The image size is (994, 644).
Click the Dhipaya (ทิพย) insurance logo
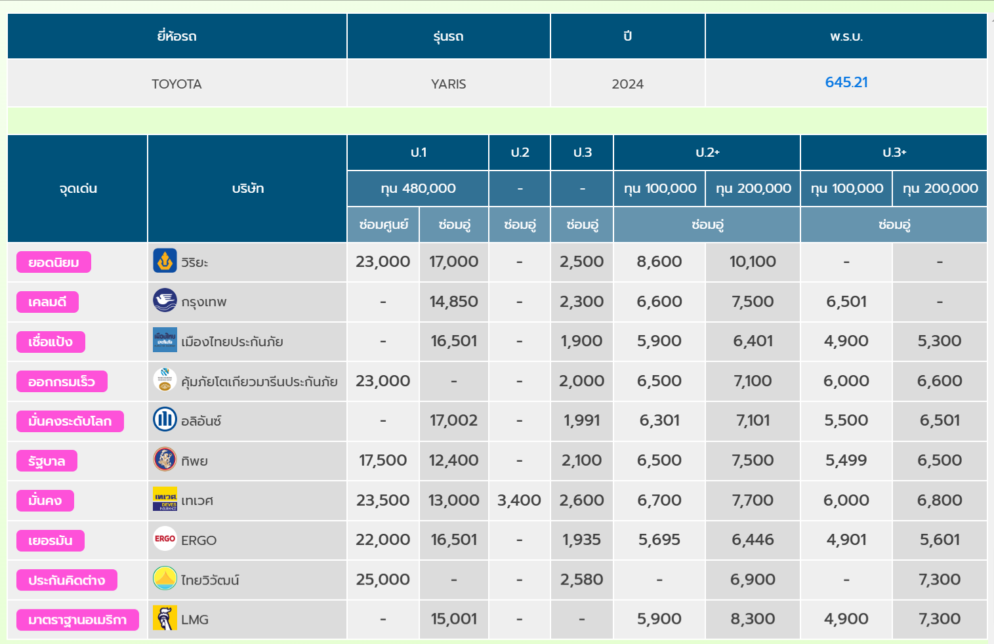coord(165,459)
